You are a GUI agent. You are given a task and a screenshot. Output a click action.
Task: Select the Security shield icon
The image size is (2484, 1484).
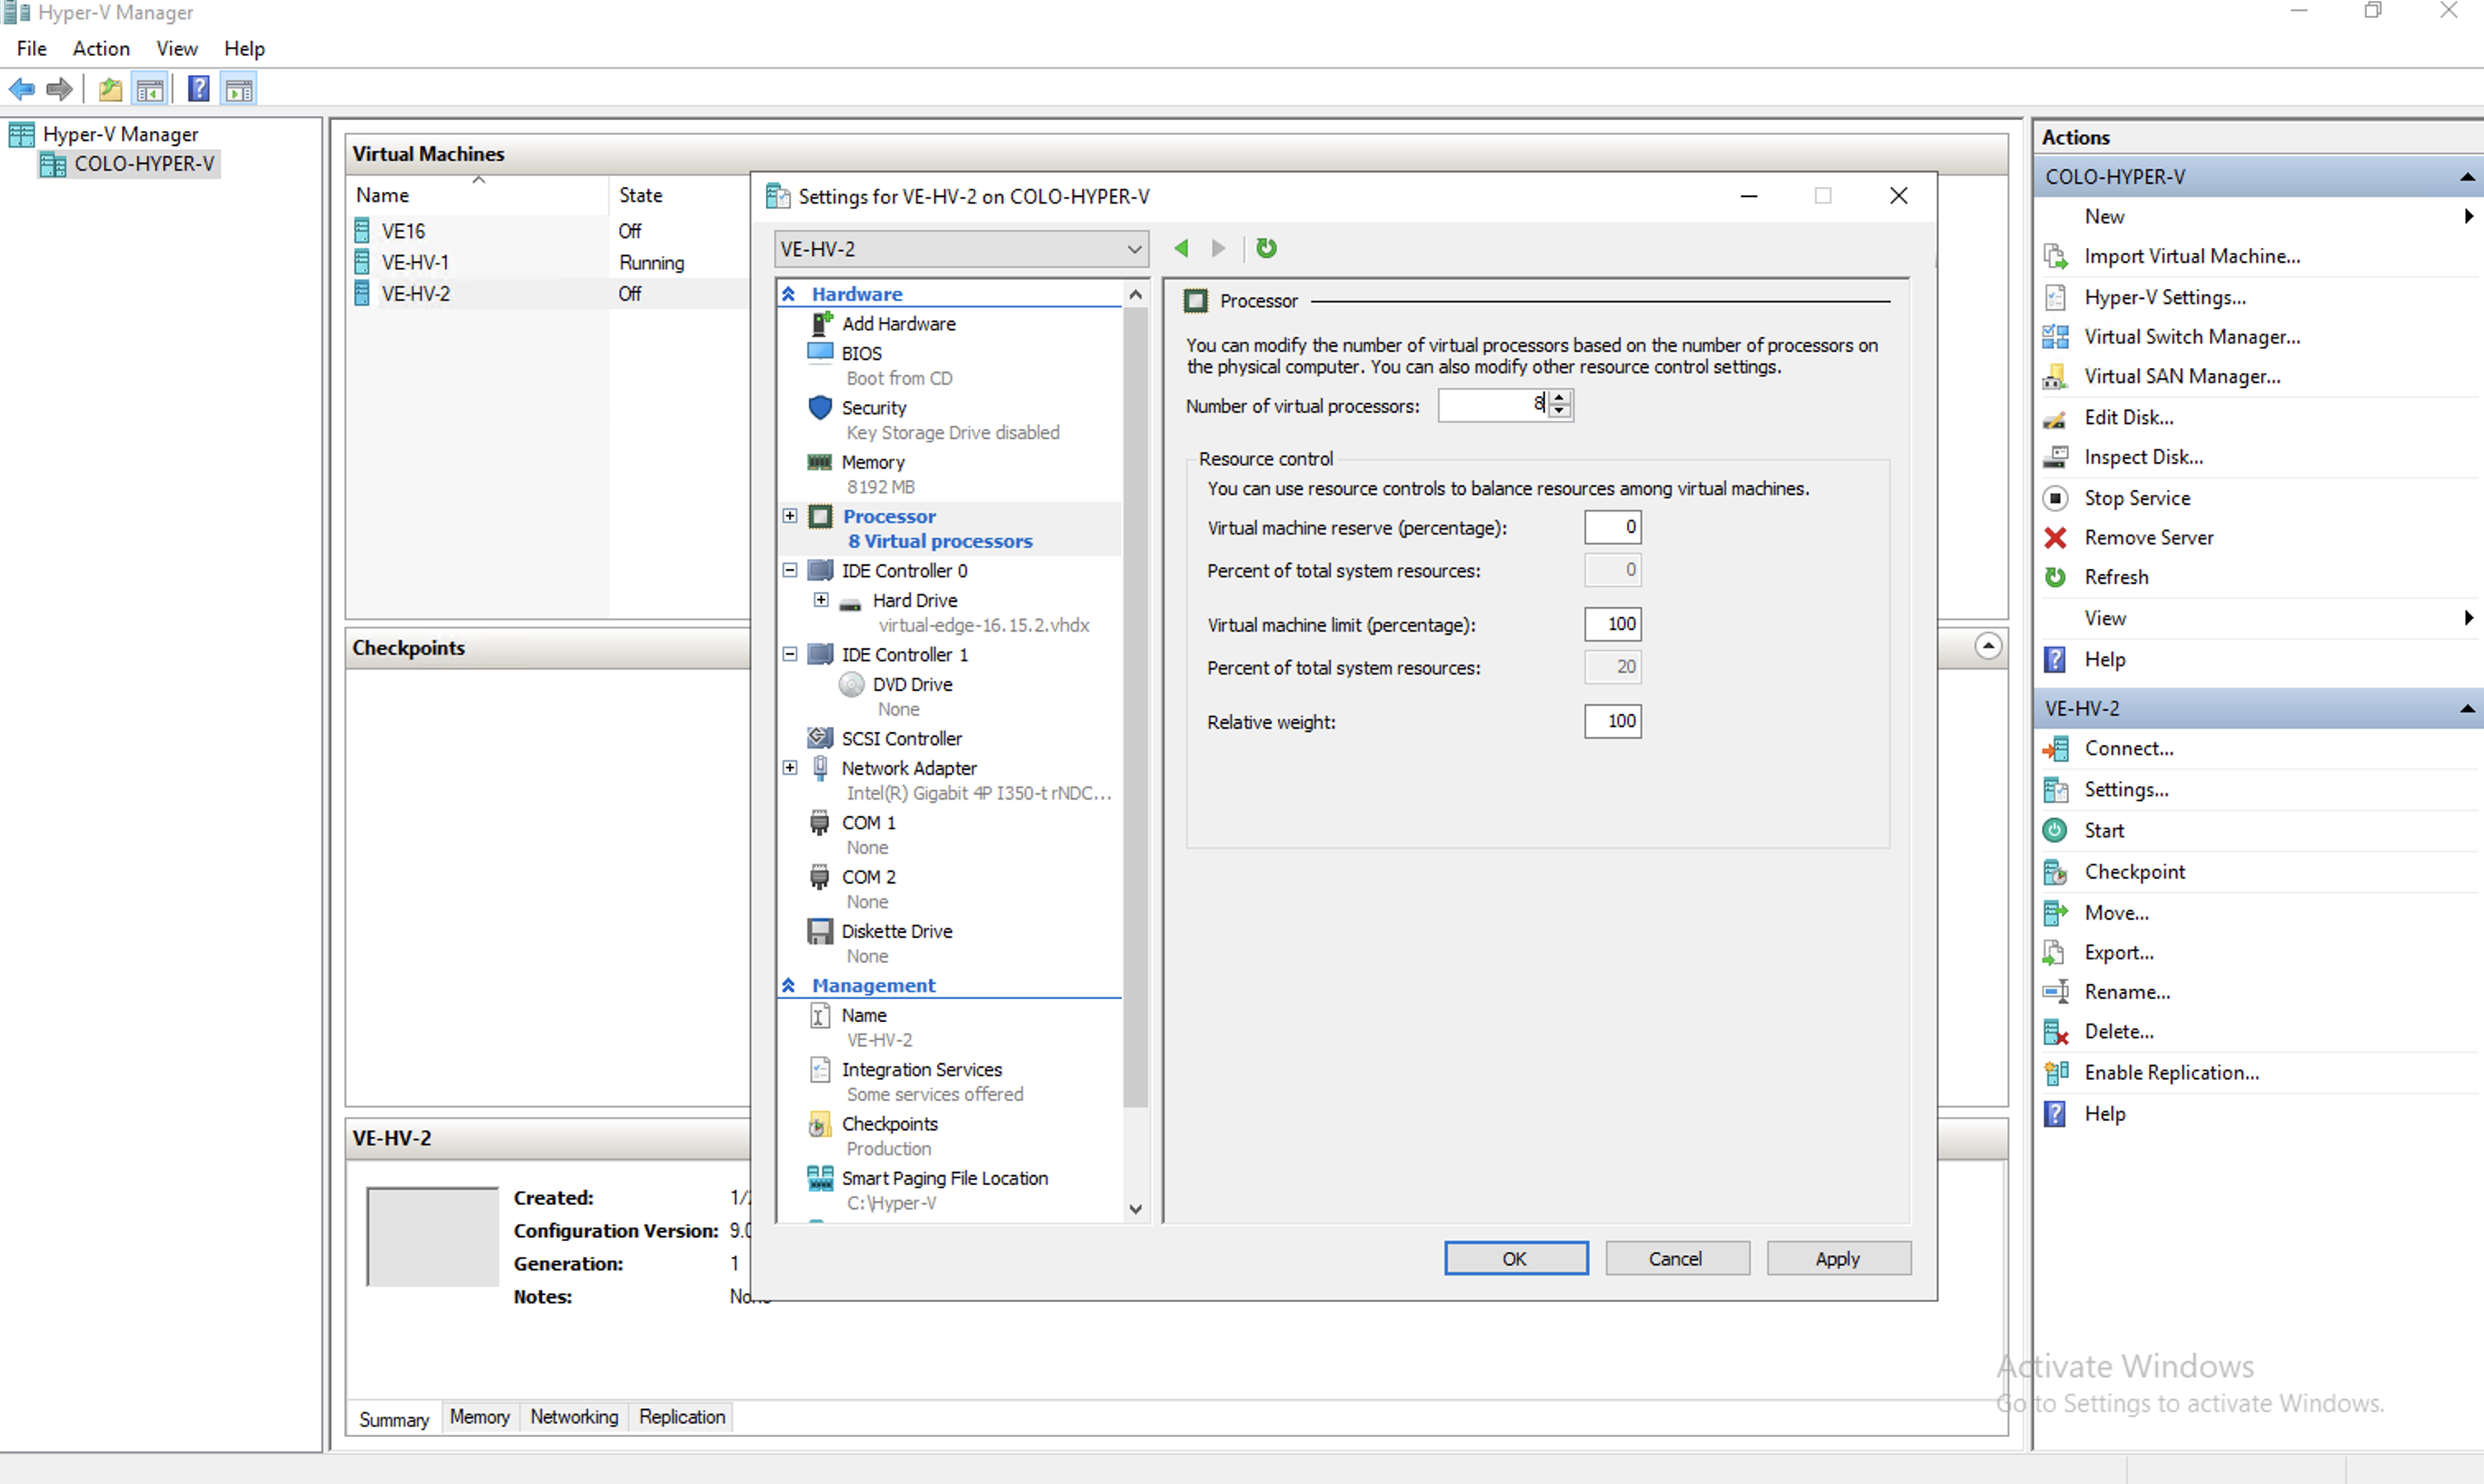click(820, 407)
